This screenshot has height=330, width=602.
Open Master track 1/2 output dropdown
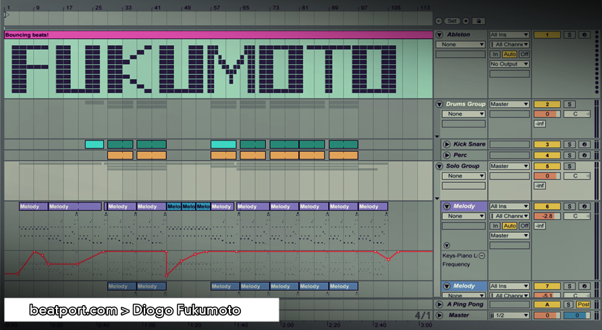tap(510, 315)
